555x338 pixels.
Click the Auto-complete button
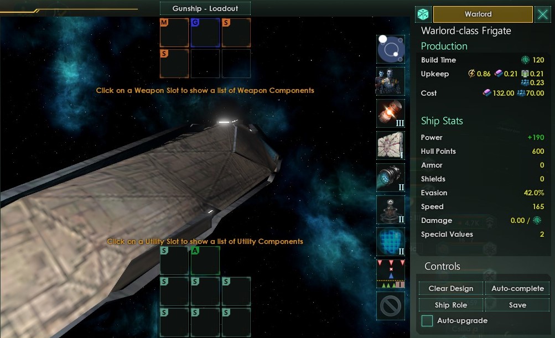517,288
